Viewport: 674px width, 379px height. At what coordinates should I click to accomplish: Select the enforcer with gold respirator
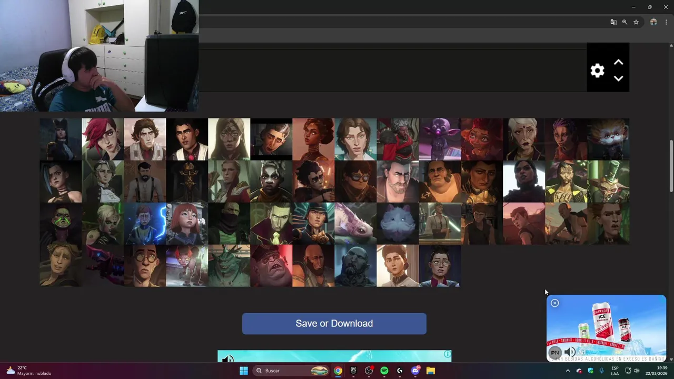[x=313, y=223]
